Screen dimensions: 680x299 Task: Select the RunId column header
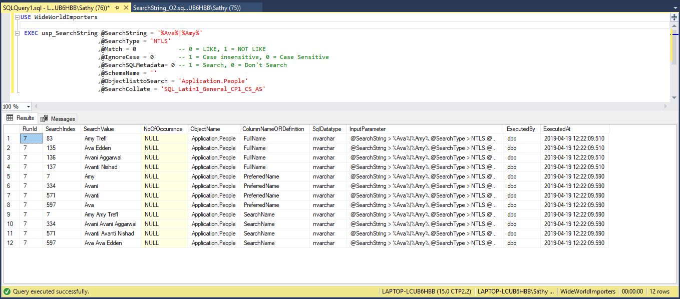[31, 129]
